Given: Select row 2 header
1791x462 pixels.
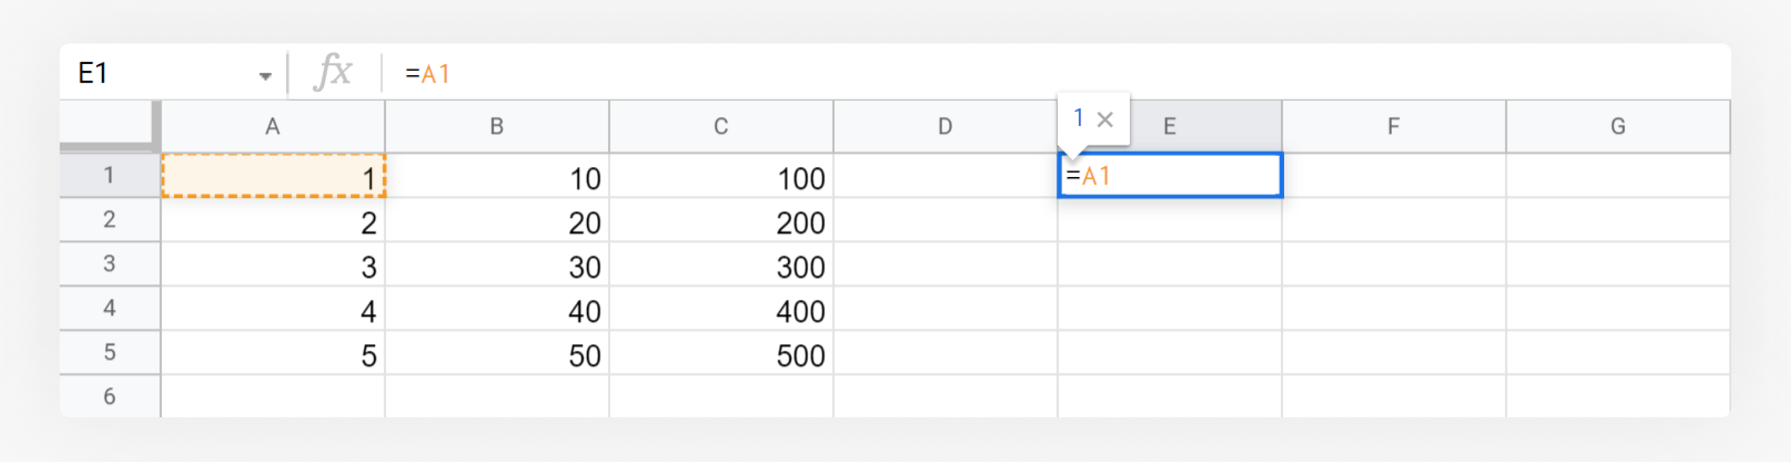Looking at the screenshot, I should (x=110, y=220).
